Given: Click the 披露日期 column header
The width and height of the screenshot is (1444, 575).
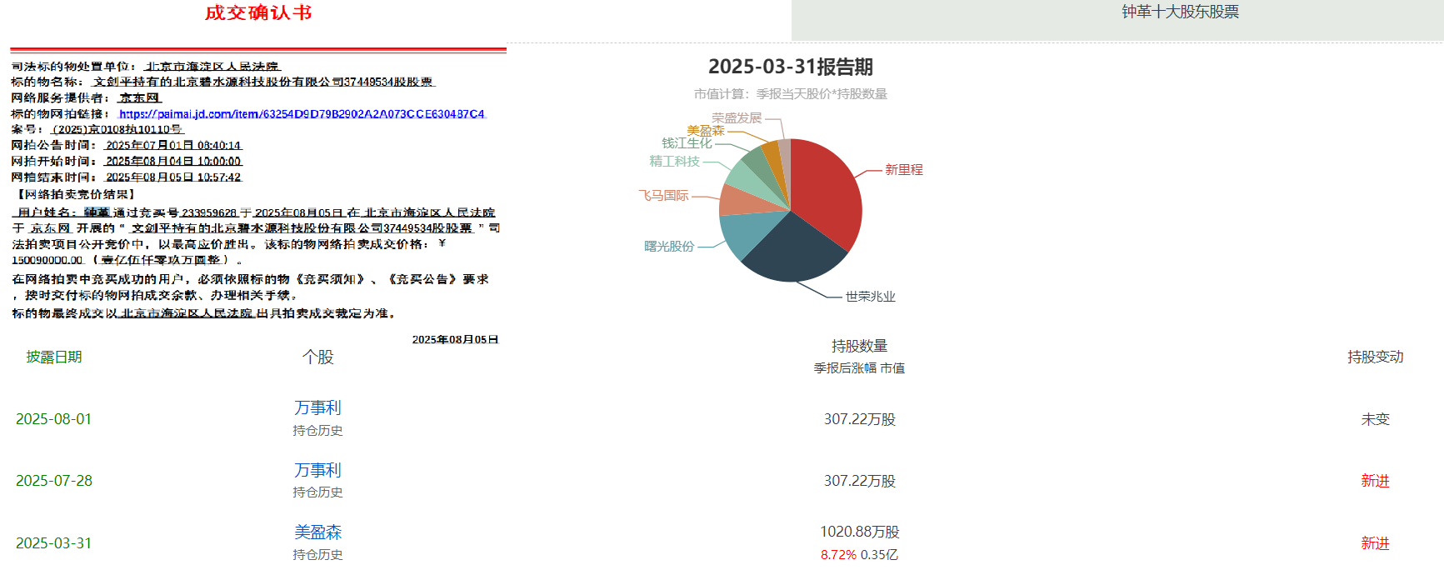Looking at the screenshot, I should [x=54, y=357].
